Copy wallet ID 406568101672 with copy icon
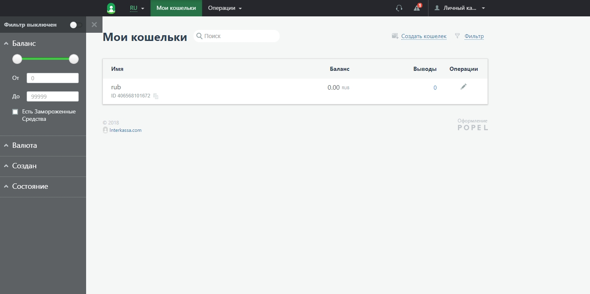This screenshot has height=294, width=590. pyautogui.click(x=156, y=96)
